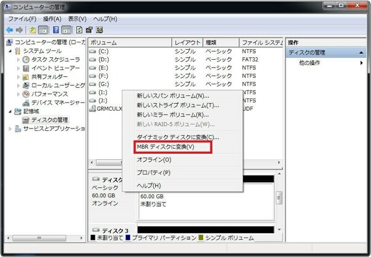Click the ディスク 3 disk icon
This screenshot has width=371, height=257.
[x=96, y=230]
